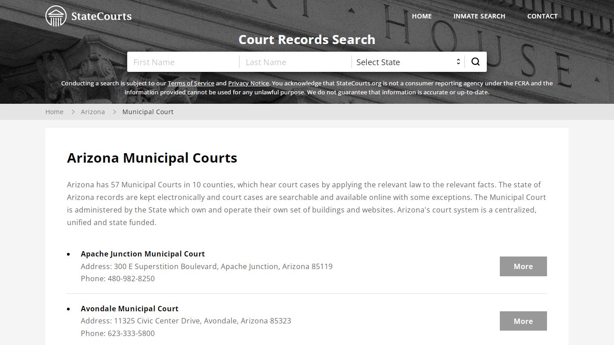Screen dimensions: 614x345
Task: Focus the Last Name input field
Action: (x=296, y=62)
